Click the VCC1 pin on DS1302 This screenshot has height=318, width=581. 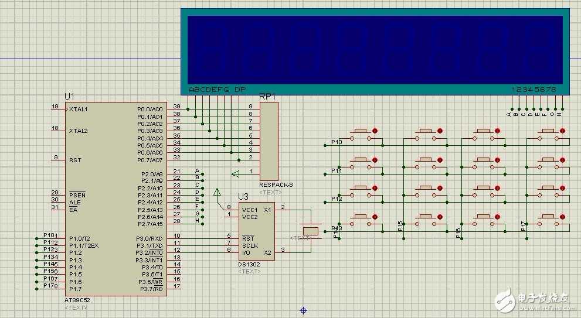click(x=250, y=210)
